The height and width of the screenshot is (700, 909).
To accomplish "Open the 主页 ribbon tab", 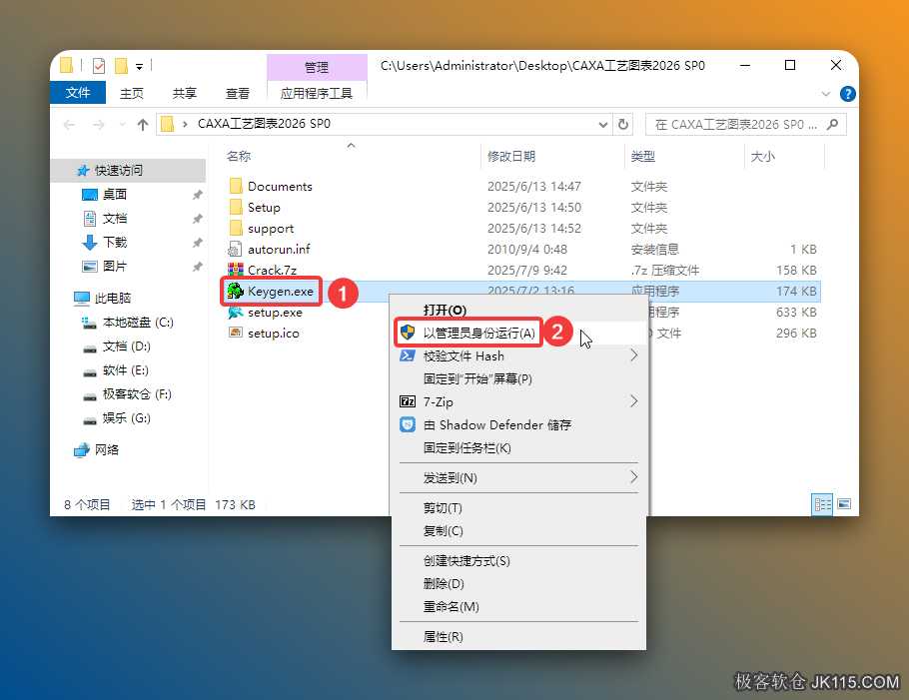I will pos(132,93).
